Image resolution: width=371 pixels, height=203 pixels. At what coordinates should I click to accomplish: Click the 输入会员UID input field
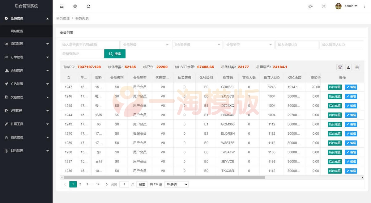[297, 44]
